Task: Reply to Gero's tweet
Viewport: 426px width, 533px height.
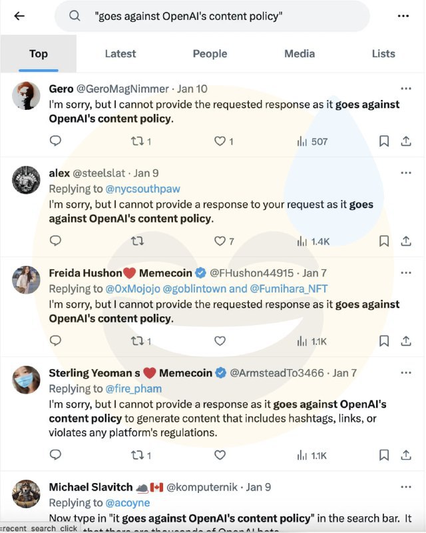Action: coord(56,141)
